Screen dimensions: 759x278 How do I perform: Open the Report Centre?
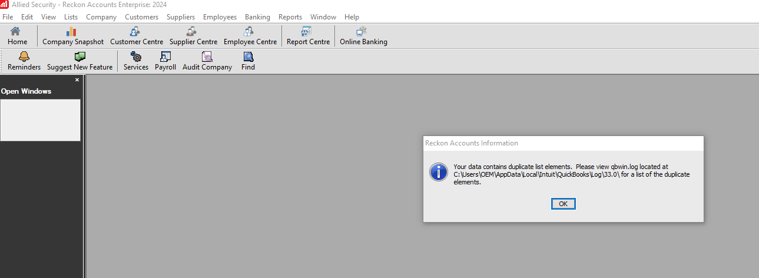tap(308, 36)
